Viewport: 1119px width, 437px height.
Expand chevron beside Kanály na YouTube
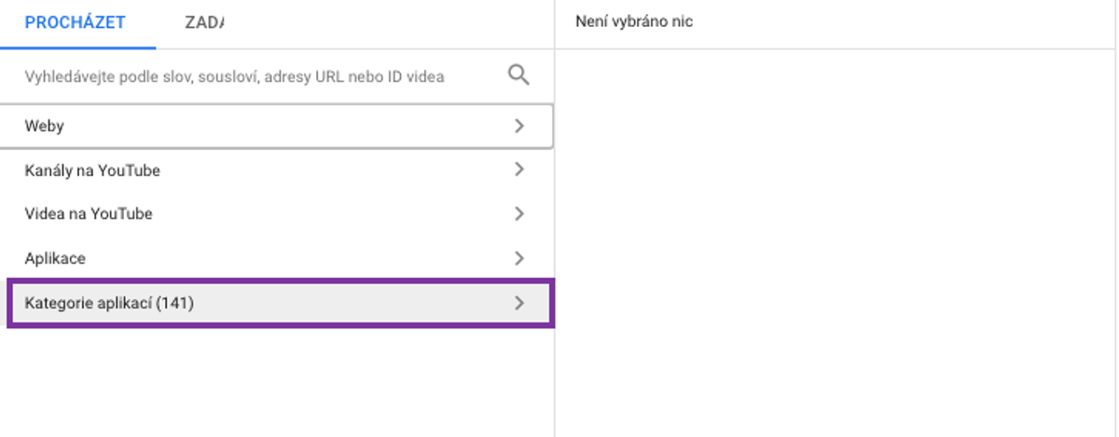click(520, 170)
